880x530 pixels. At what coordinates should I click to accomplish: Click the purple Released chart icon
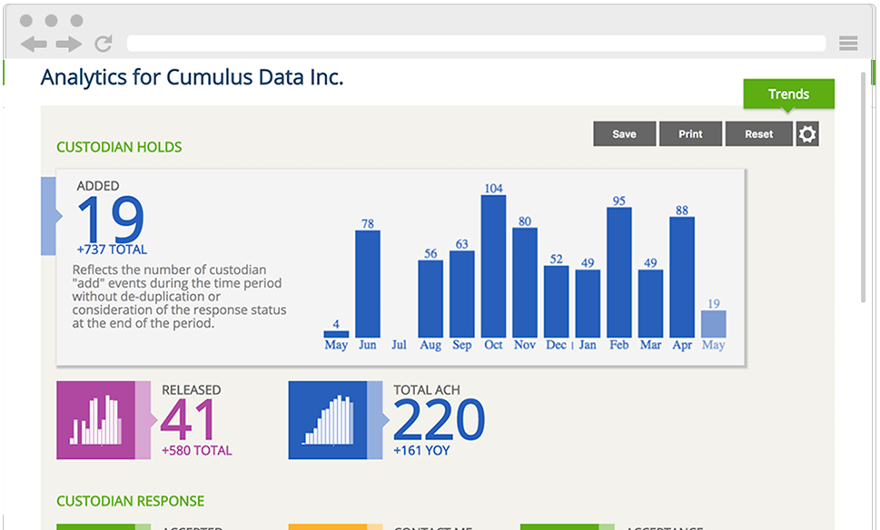96,420
